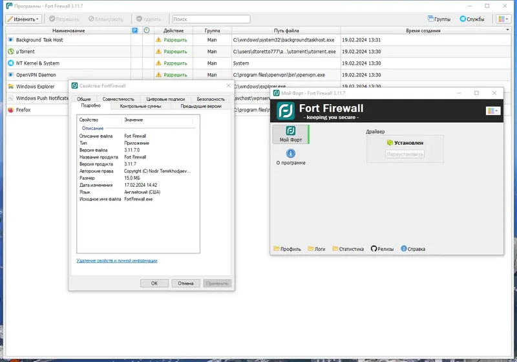Click Разрешить in the µTorrent row
This screenshot has width=517, height=362.
pyautogui.click(x=175, y=52)
